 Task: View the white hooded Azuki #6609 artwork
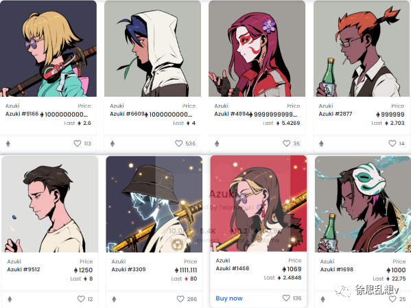(152, 49)
